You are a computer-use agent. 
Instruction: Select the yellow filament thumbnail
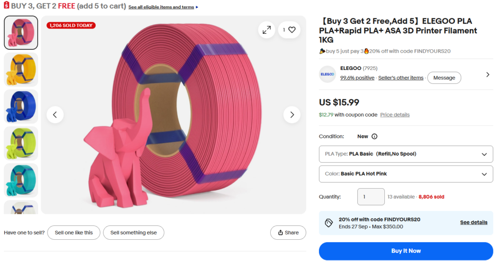(21, 69)
